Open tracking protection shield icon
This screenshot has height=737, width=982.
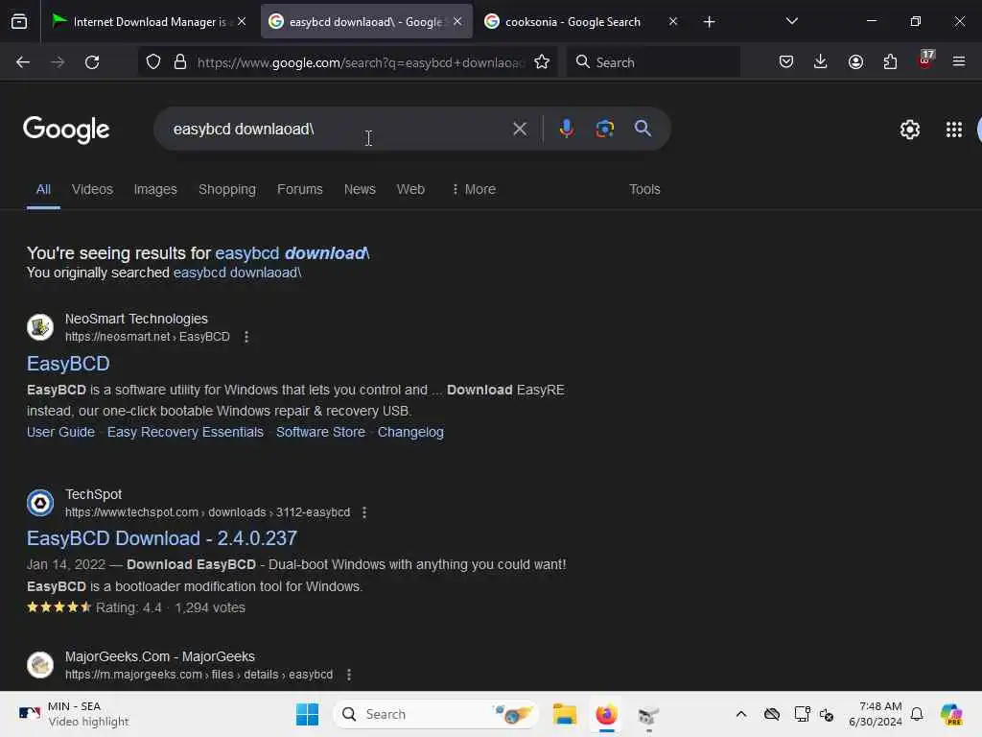tap(153, 62)
